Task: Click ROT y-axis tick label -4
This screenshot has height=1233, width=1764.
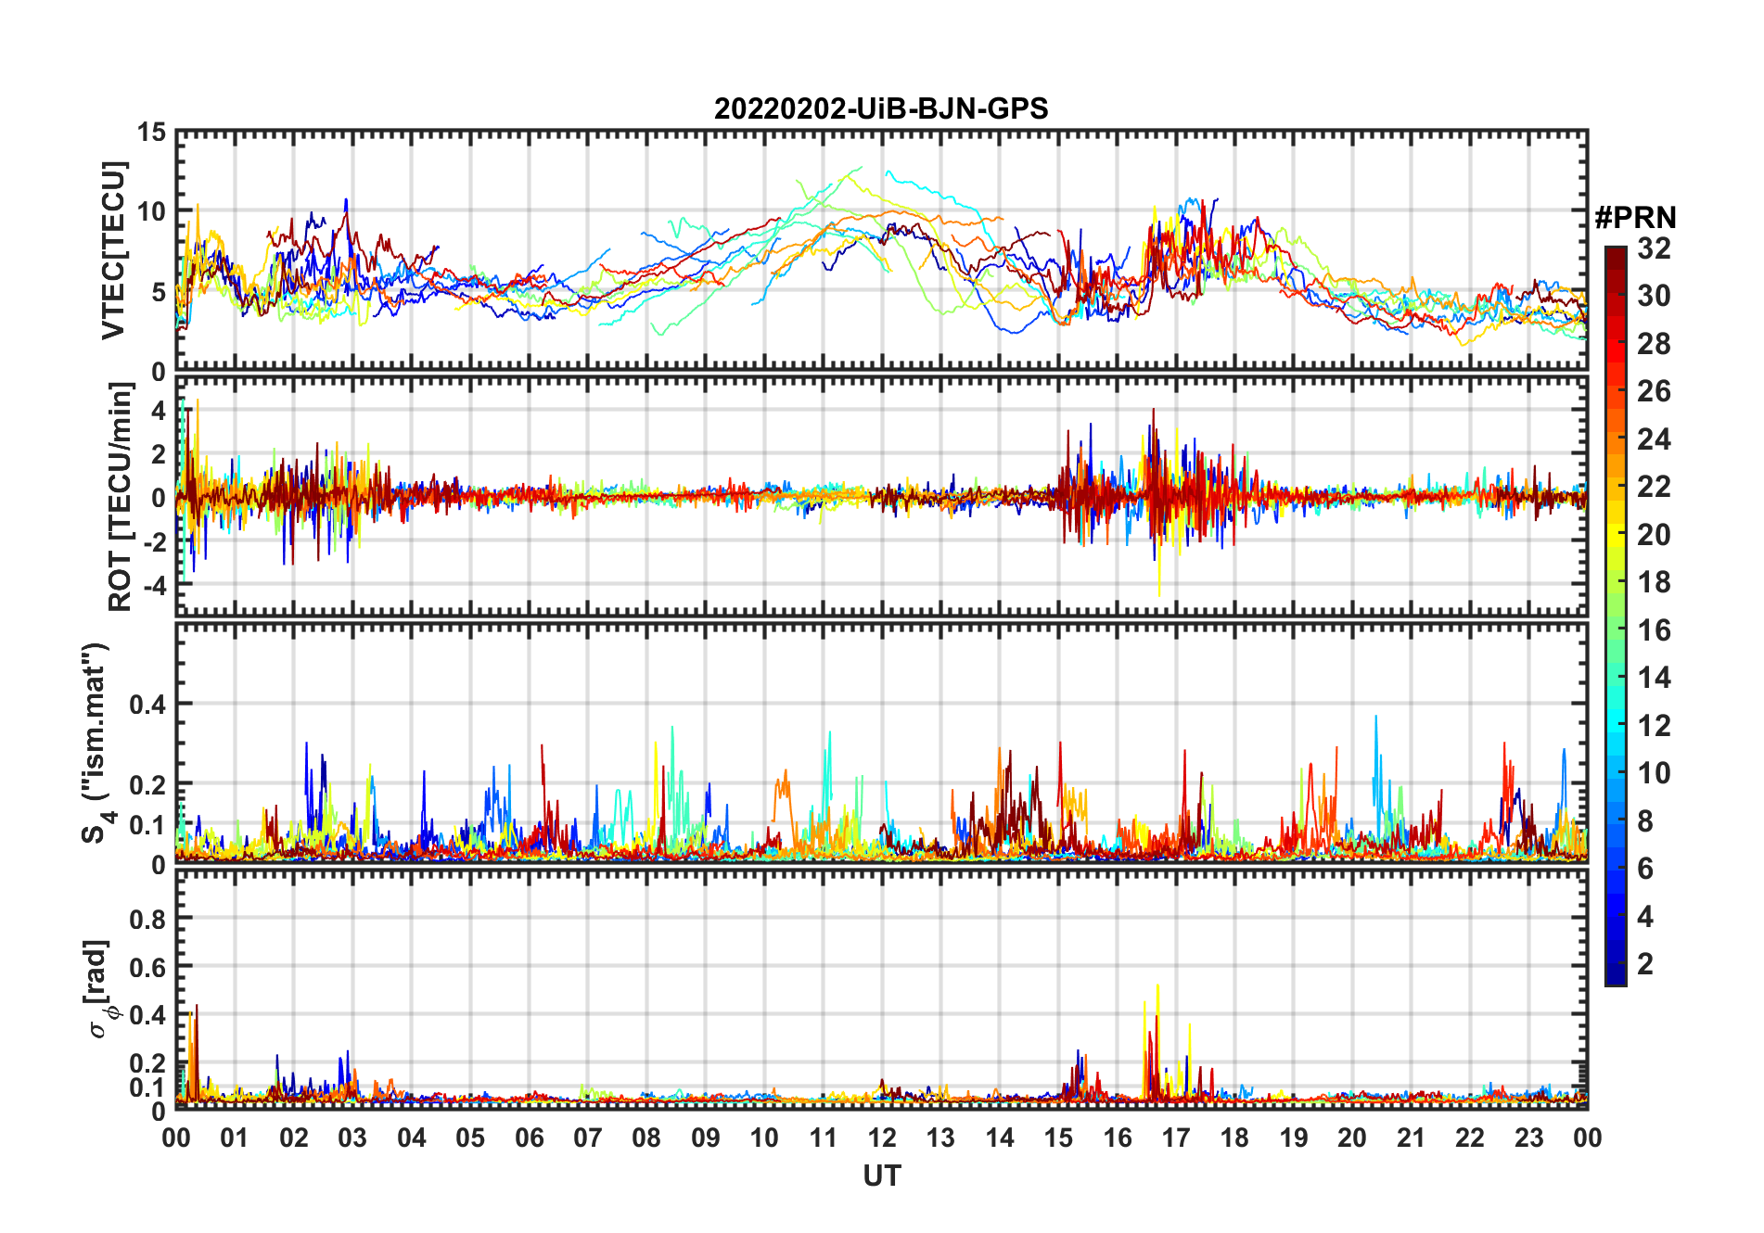Action: (x=154, y=585)
